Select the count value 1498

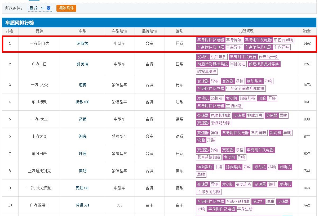click(x=307, y=43)
